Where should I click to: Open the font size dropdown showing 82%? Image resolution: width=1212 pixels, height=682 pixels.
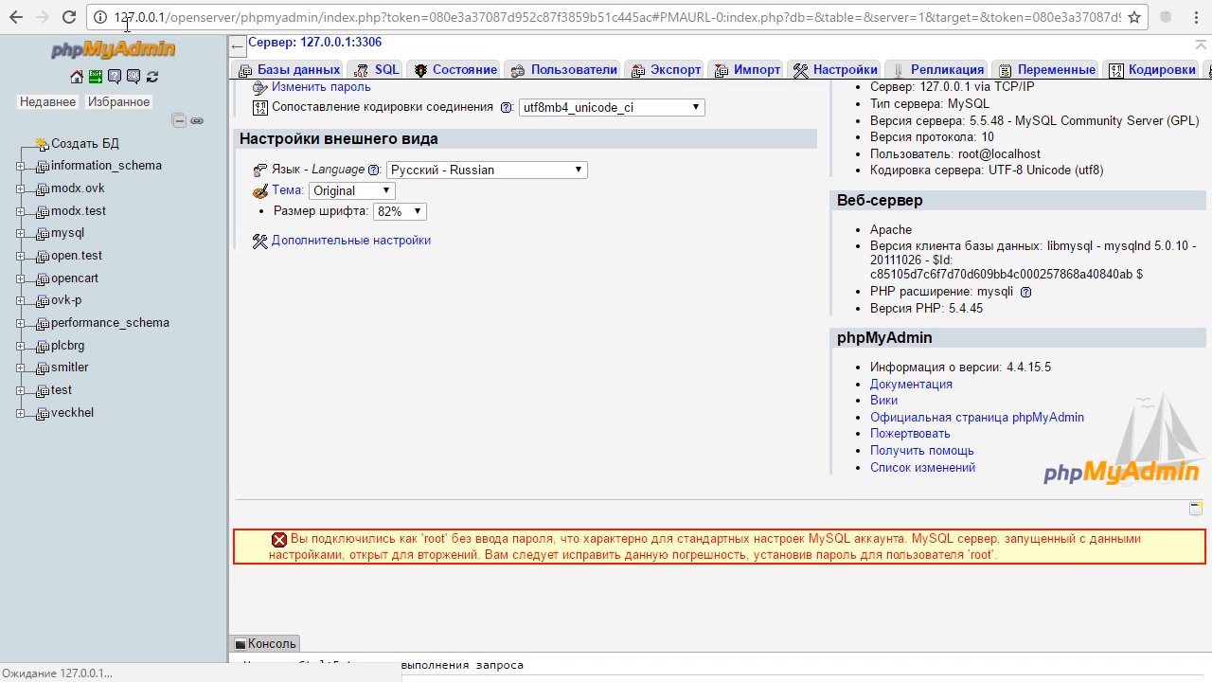(400, 212)
